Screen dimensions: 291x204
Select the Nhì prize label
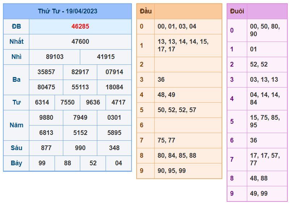pos(16,57)
